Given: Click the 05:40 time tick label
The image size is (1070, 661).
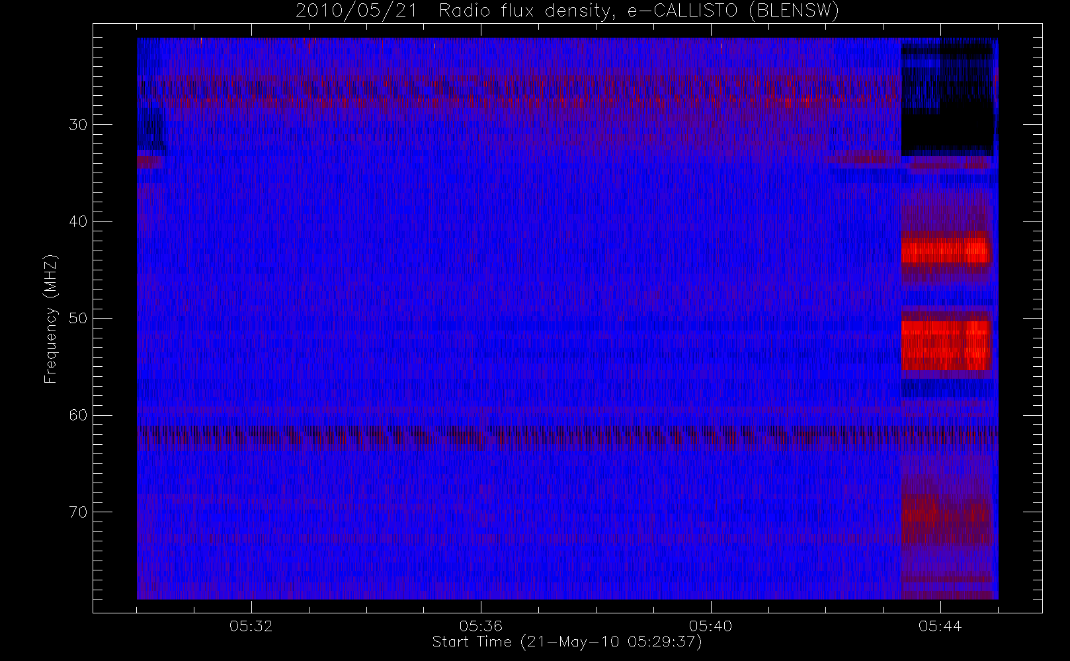Looking at the screenshot, I should [x=710, y=626].
